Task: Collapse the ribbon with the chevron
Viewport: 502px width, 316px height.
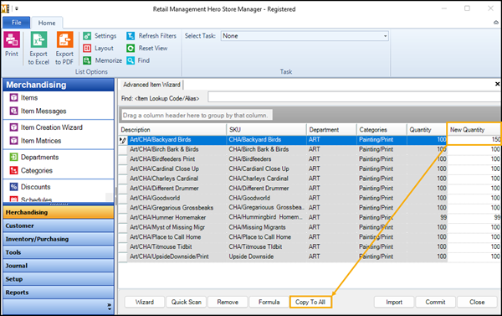Action: 496,23
